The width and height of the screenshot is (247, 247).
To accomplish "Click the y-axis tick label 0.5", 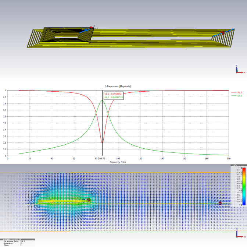I will coord(4,123).
